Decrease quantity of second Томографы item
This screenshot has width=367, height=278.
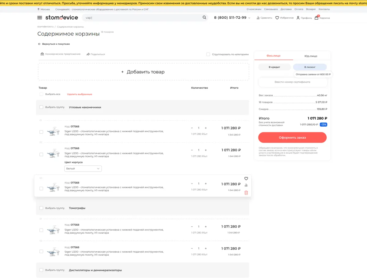[x=192, y=249]
